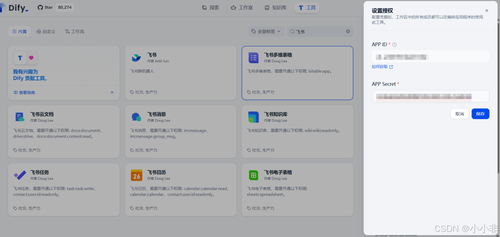Switch to the 内置 tools tab
Screen dimensions: 500x237
[20, 32]
